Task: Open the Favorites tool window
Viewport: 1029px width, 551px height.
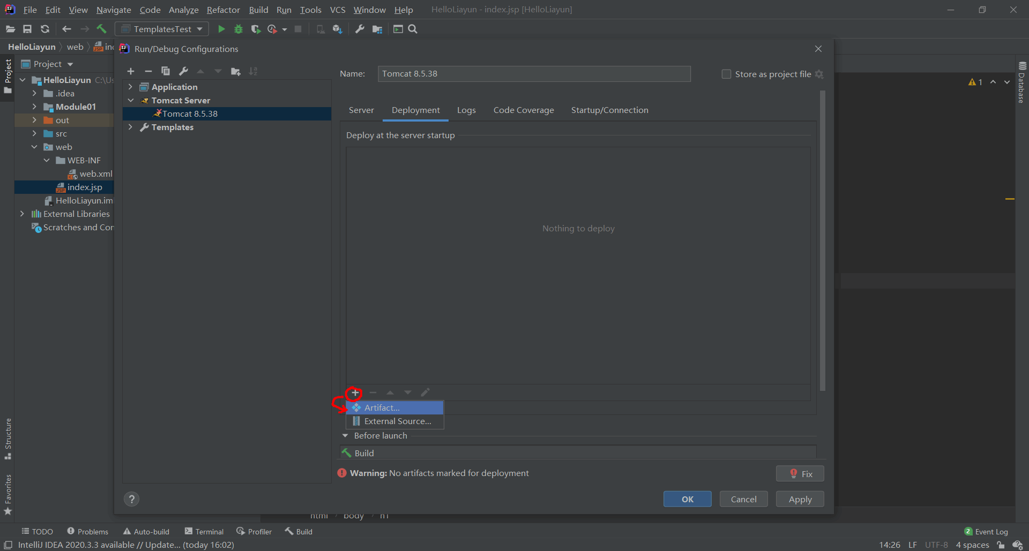Action: (8, 495)
